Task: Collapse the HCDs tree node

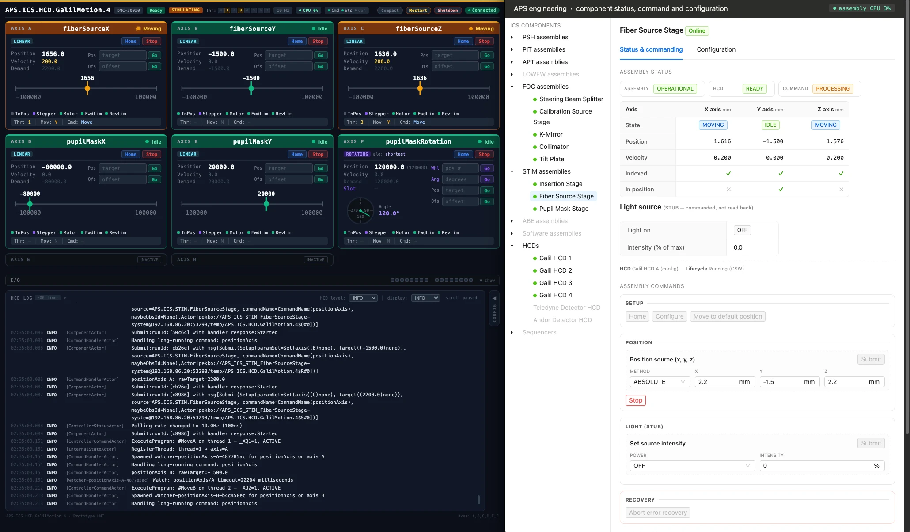Action: (x=512, y=246)
